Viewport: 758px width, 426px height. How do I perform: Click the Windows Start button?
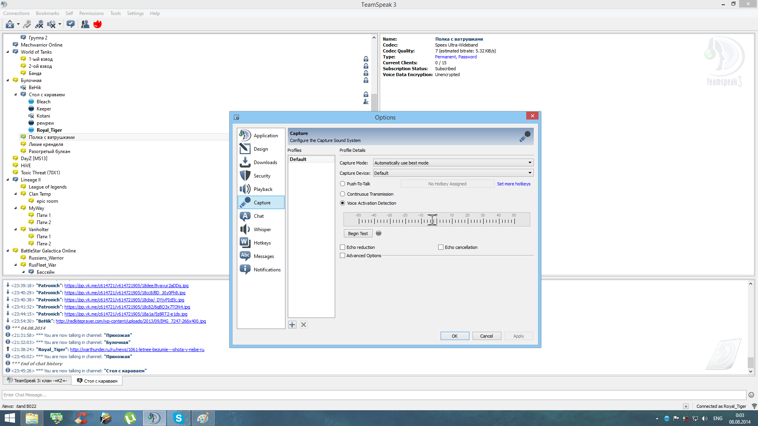click(9, 418)
